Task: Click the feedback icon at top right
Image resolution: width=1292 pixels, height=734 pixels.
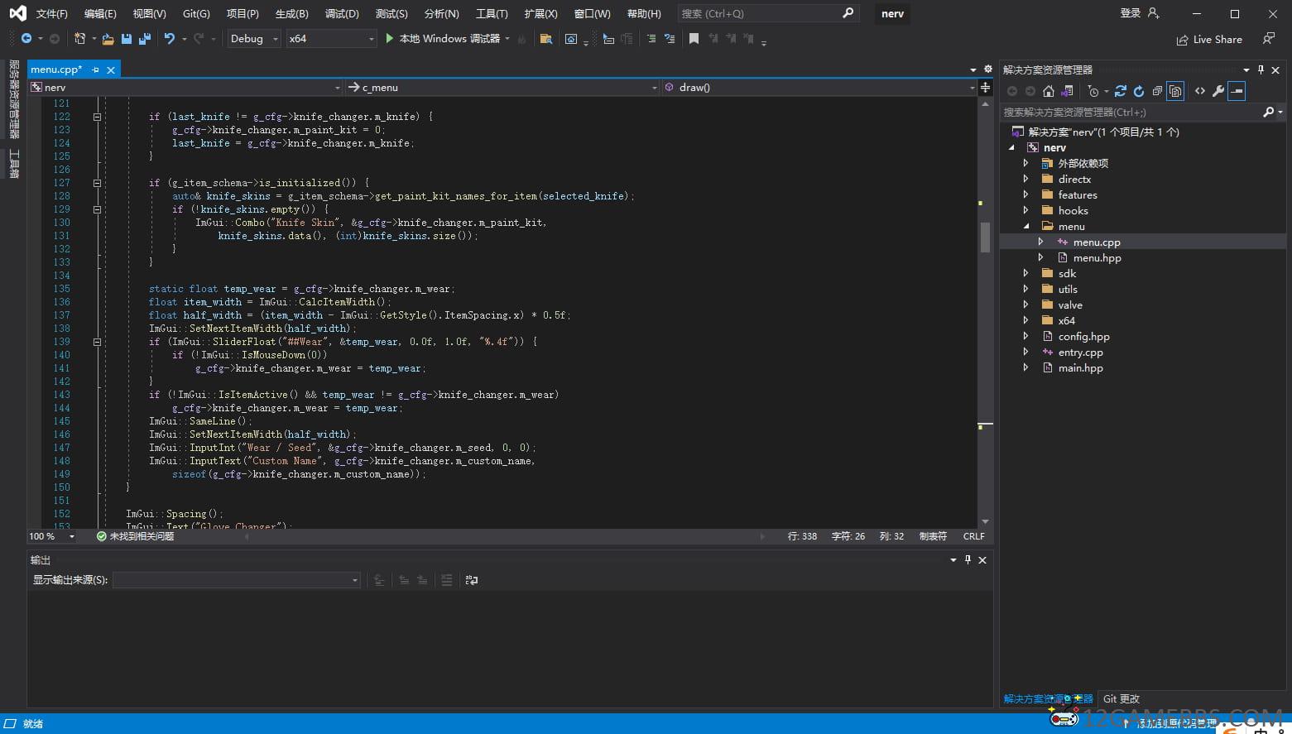Action: coord(1269,39)
